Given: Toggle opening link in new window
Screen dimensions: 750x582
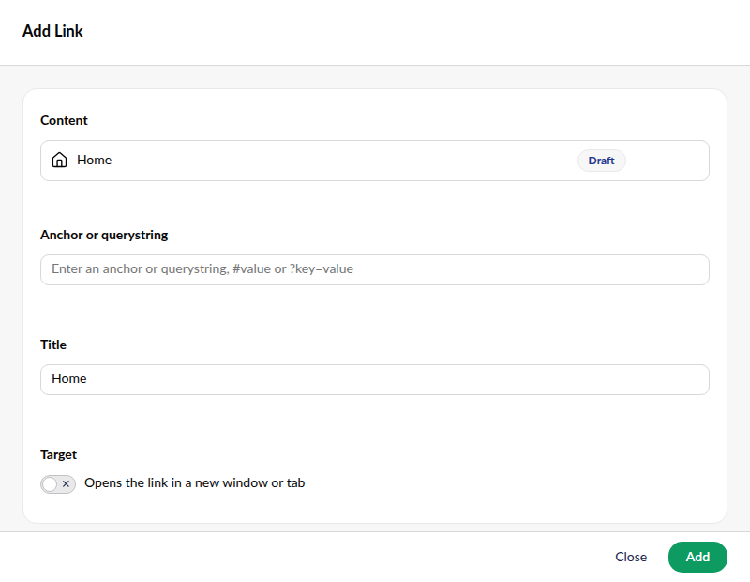Looking at the screenshot, I should pos(58,483).
